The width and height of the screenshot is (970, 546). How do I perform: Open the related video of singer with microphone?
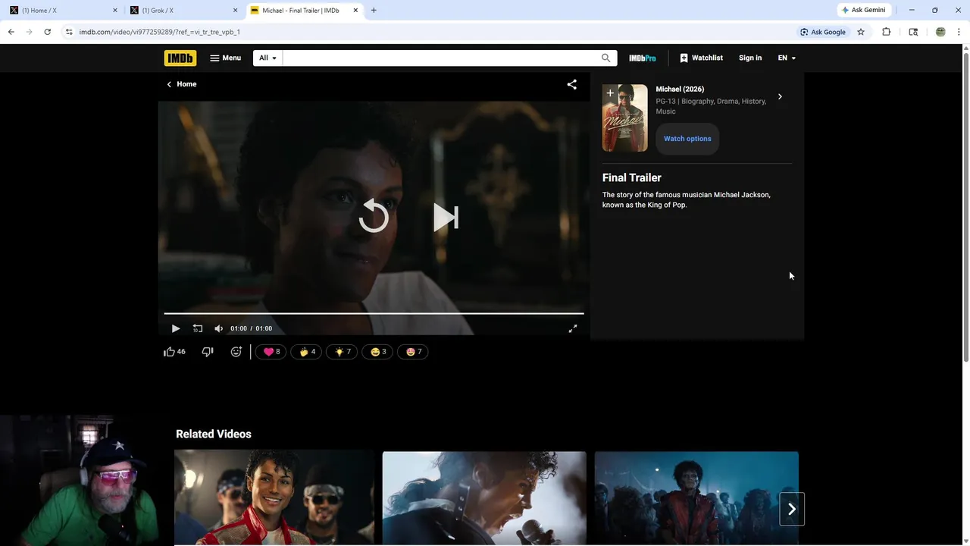(484, 498)
